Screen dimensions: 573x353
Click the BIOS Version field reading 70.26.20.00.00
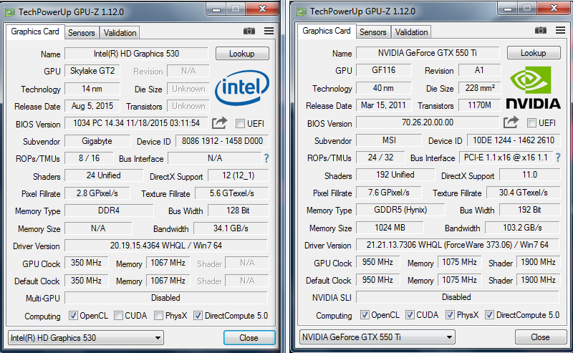pyautogui.click(x=428, y=122)
